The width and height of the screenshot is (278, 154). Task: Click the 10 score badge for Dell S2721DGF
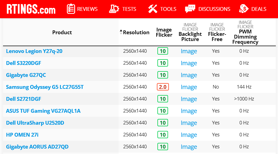pos(163,99)
